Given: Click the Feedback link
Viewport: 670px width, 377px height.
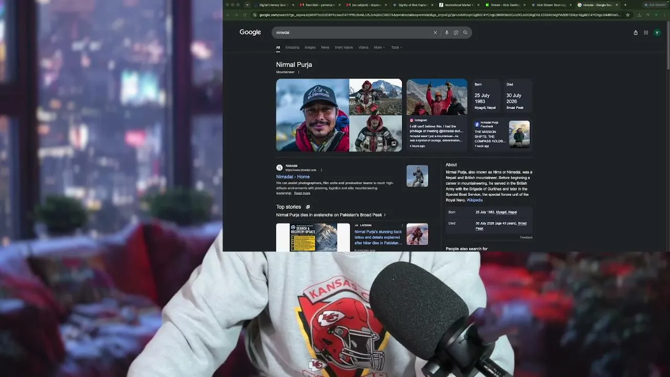Looking at the screenshot, I should pos(526,237).
